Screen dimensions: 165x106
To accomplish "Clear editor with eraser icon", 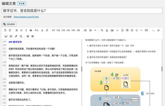I will coord(16,36).
